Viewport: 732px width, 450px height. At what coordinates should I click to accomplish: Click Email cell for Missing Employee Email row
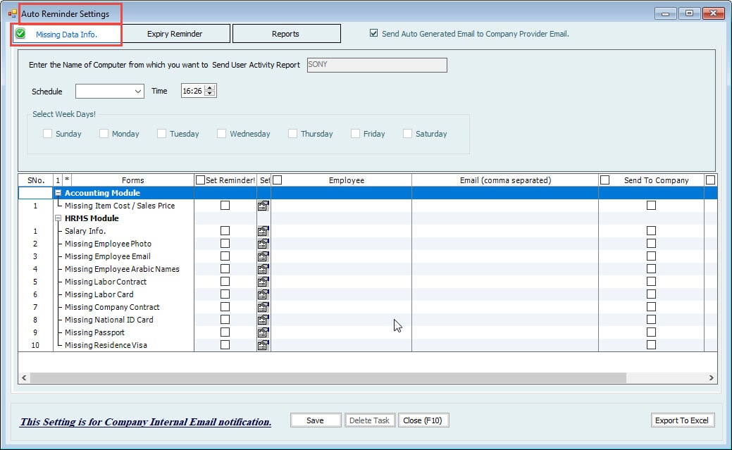tap(505, 256)
